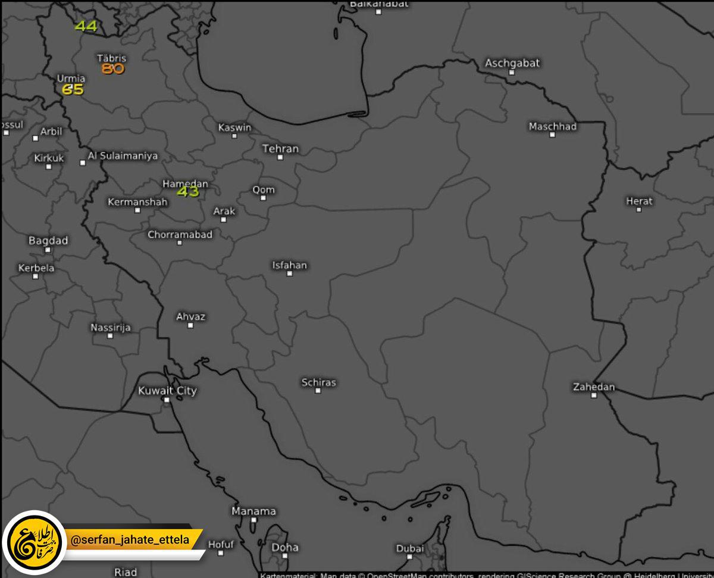Click the Isfahan city marker square
Screen dimensions: 714x578
pyautogui.click(x=290, y=274)
